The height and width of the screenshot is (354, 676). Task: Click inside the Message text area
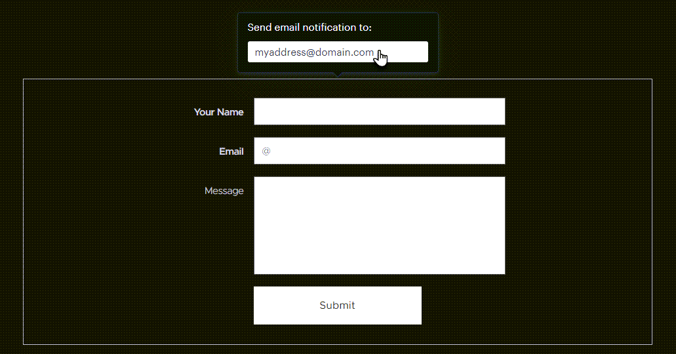coord(380,226)
